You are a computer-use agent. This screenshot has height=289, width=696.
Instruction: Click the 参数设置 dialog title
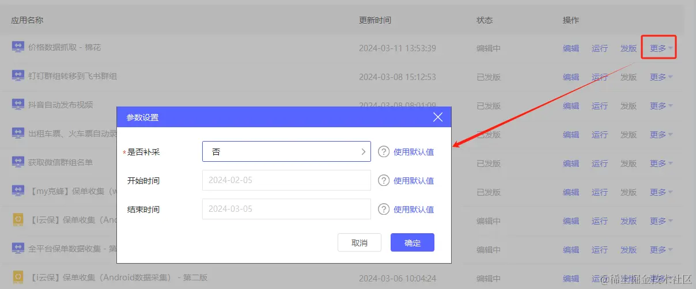(x=142, y=117)
